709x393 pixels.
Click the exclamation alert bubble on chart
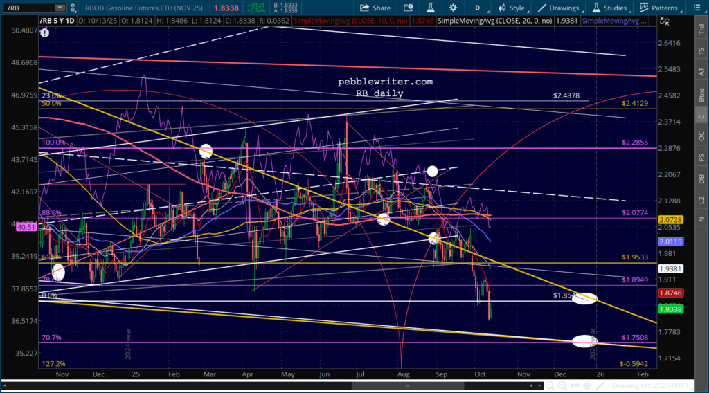44,33
